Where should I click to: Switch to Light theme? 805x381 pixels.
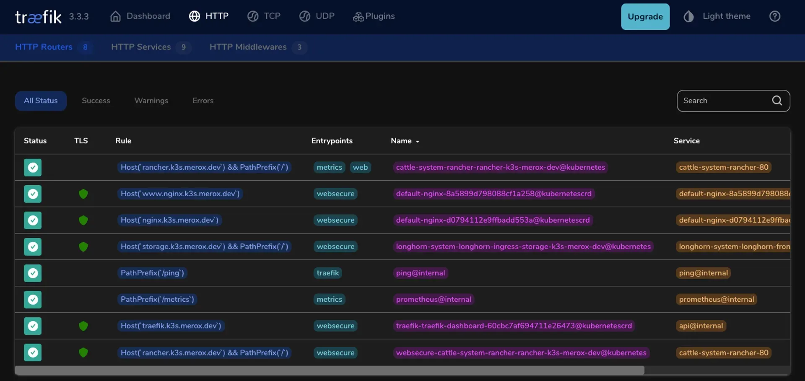click(717, 16)
